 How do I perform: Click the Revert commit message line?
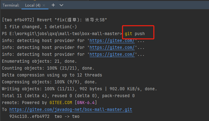(x=55, y=20)
